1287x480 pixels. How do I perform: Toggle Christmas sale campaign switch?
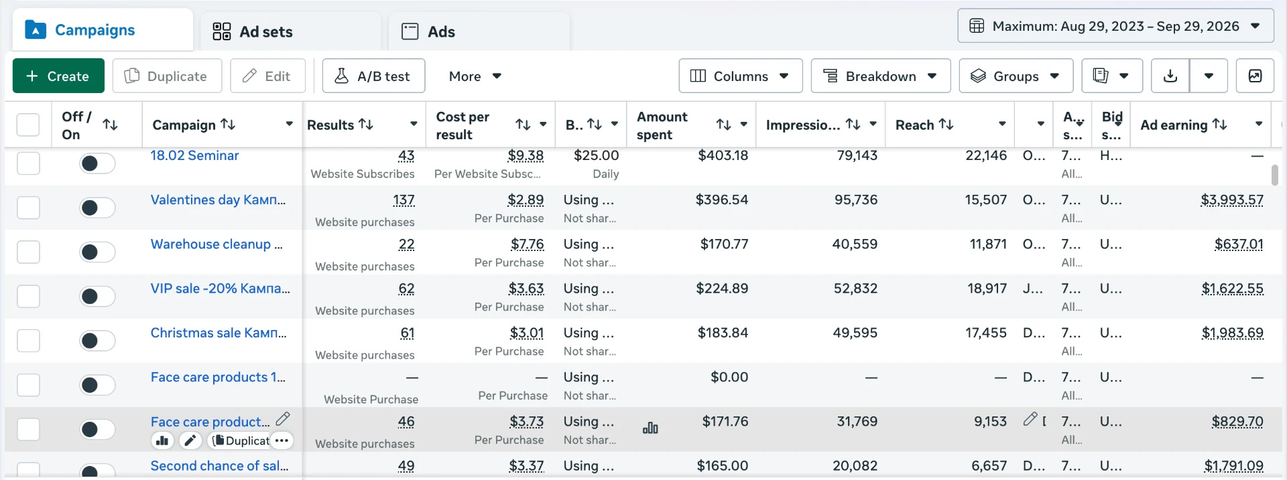97,341
